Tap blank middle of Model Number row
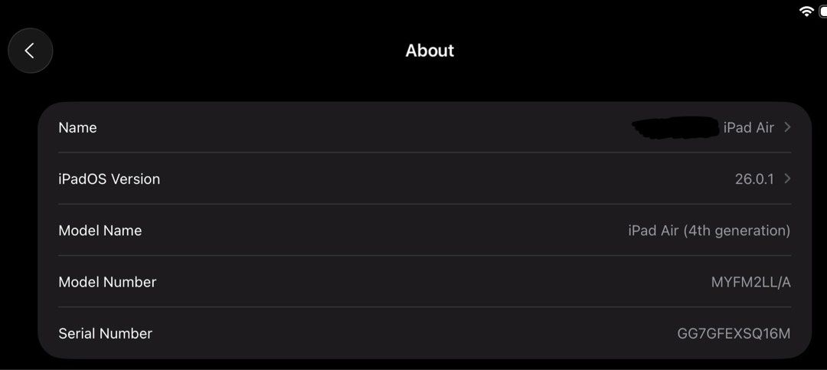Image resolution: width=827 pixels, height=370 pixels. pos(433,282)
